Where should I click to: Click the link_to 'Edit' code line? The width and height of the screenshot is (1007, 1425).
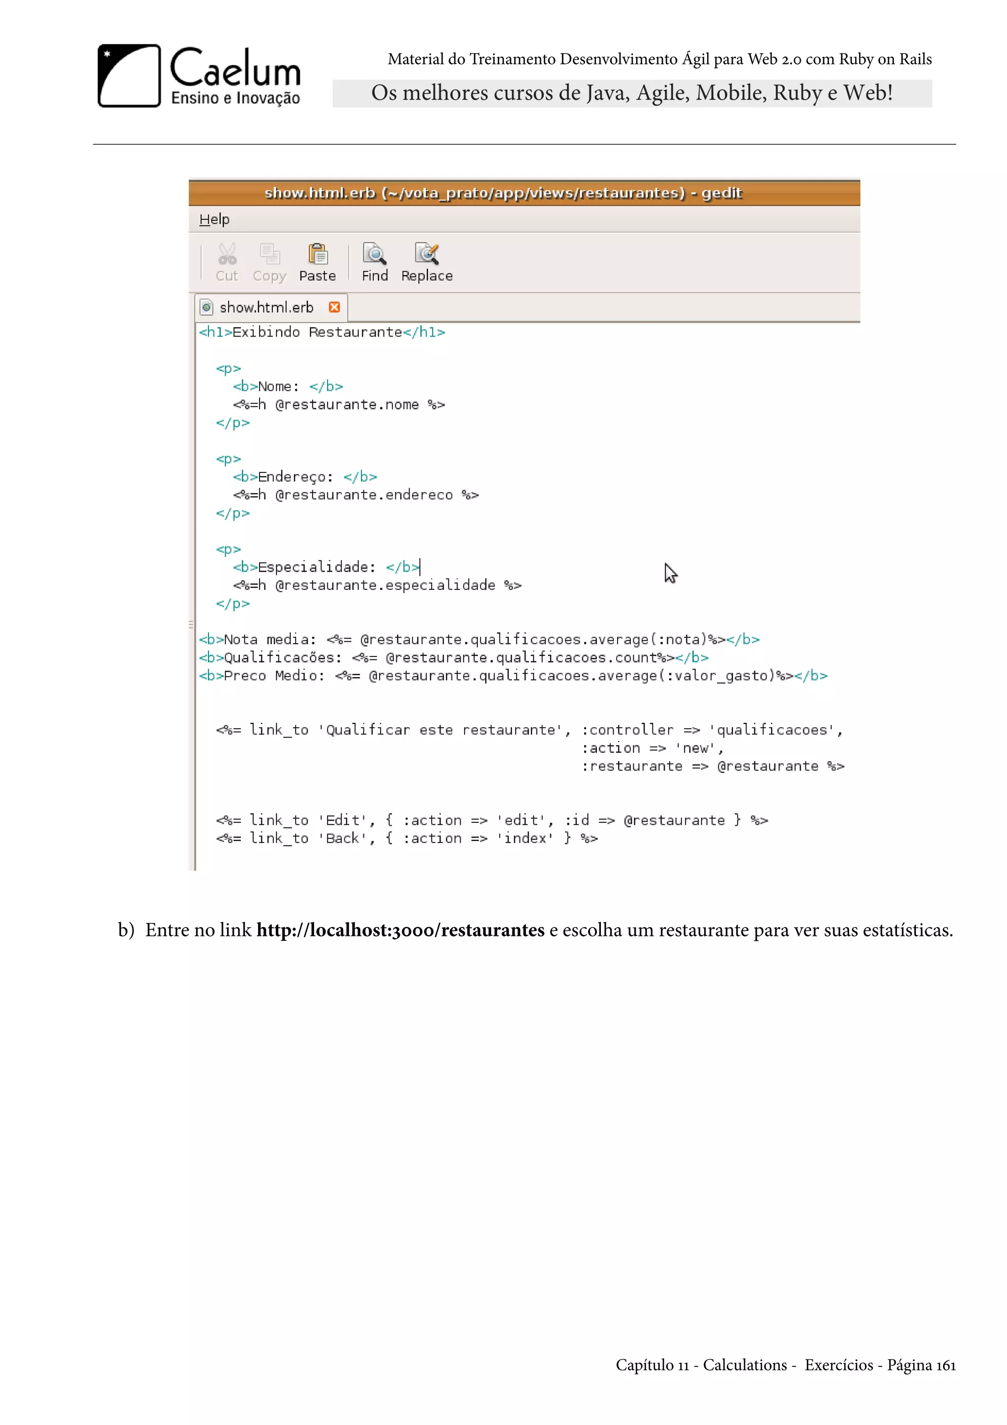pos(492,820)
